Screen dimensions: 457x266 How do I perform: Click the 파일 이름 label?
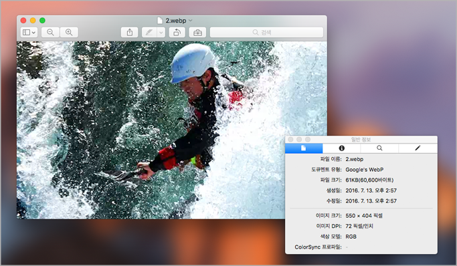(331, 159)
